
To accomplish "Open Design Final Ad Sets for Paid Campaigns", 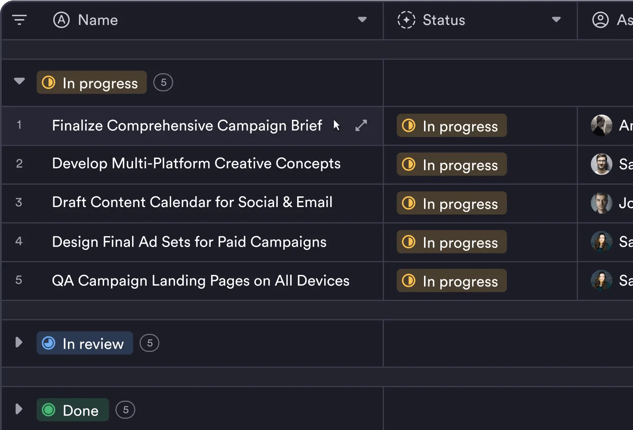I will pyautogui.click(x=189, y=242).
